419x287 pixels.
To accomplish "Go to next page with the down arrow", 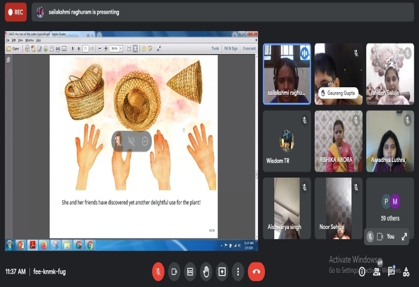I will 79,48.
